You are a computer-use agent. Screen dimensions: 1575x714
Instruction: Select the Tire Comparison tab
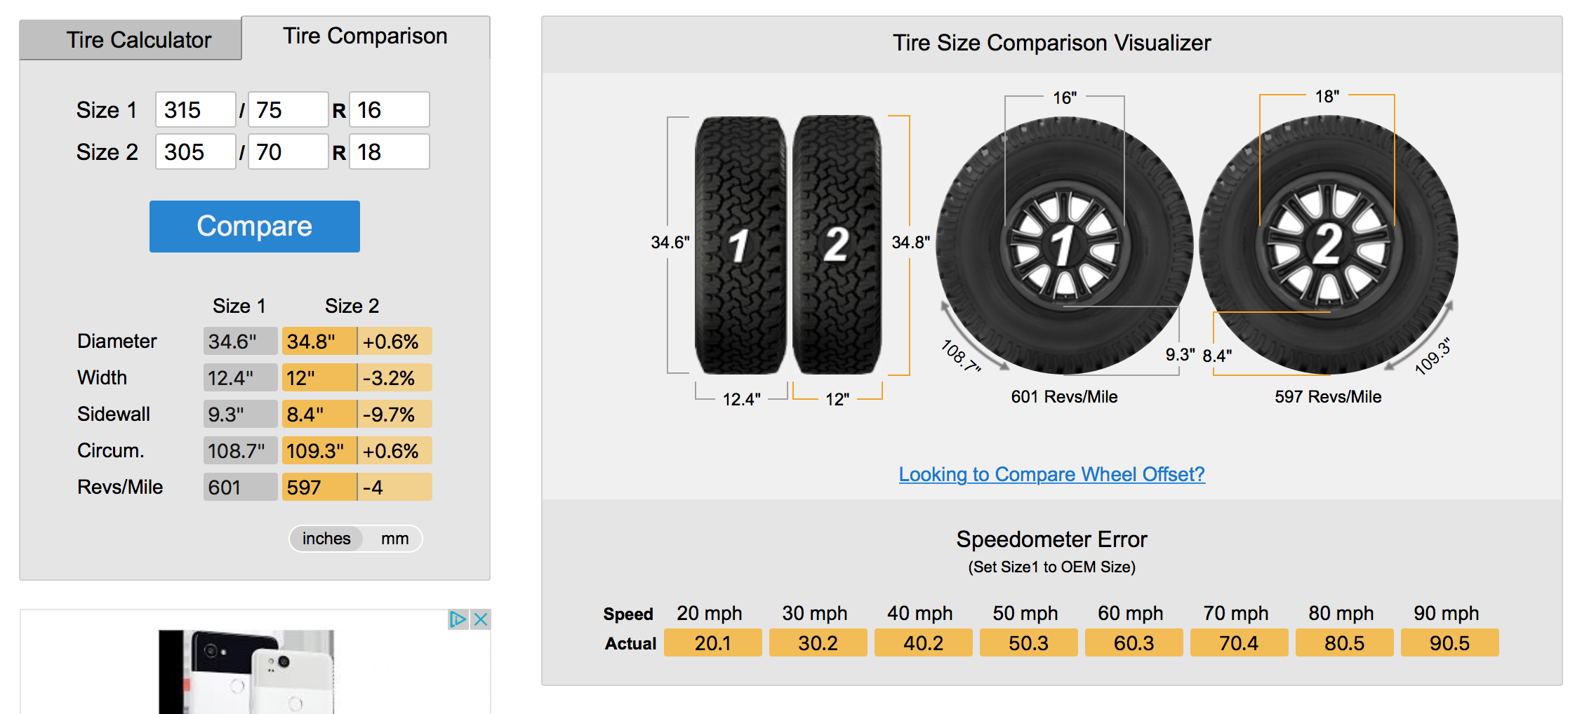[365, 36]
